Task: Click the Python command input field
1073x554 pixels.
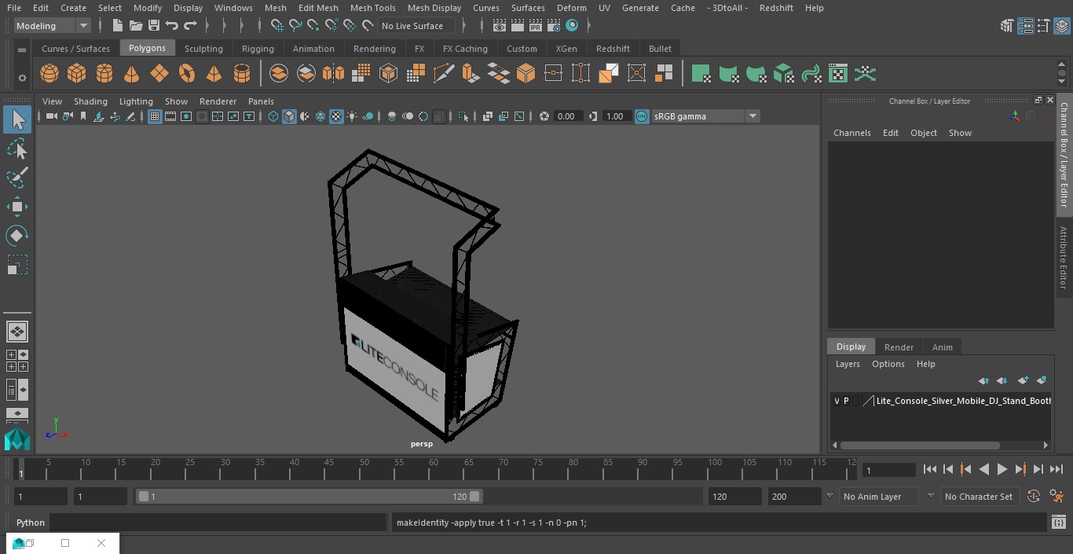Action: click(x=218, y=523)
